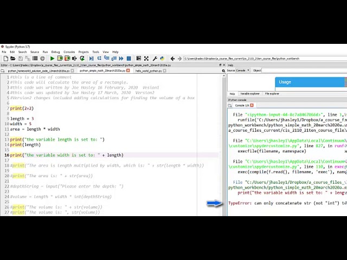Click the debug Step over icon
This screenshot has height=260, width=347.
click(x=99, y=58)
